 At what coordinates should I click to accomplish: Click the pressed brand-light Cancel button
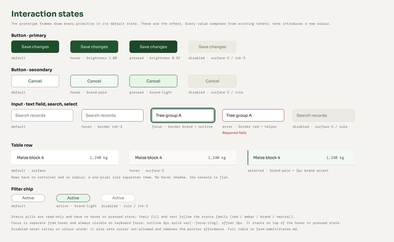point(153,81)
